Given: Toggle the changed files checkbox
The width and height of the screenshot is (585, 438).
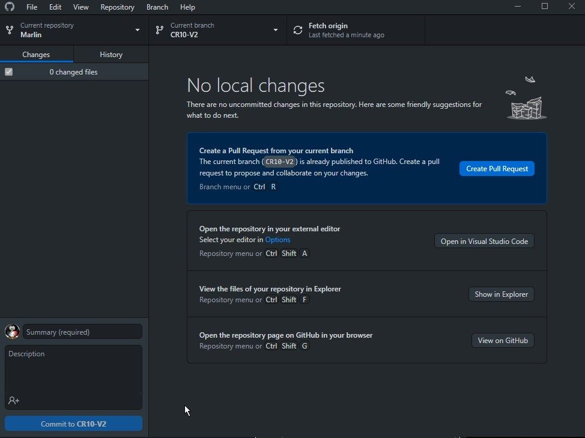Looking at the screenshot, I should pyautogui.click(x=9, y=72).
